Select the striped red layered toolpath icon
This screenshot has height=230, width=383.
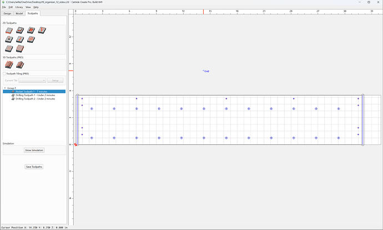[x=20, y=49]
